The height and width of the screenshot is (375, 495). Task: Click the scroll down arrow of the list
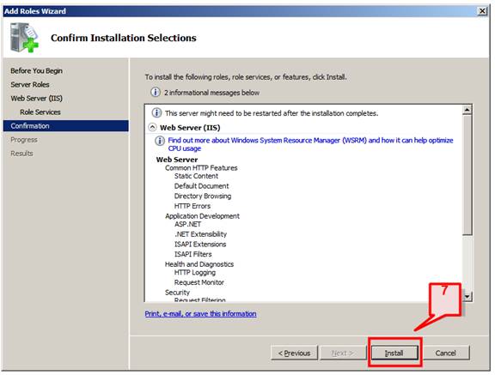(467, 296)
